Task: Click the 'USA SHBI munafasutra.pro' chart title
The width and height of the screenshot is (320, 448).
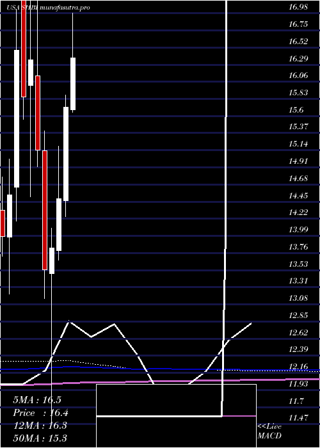Action: point(48,8)
